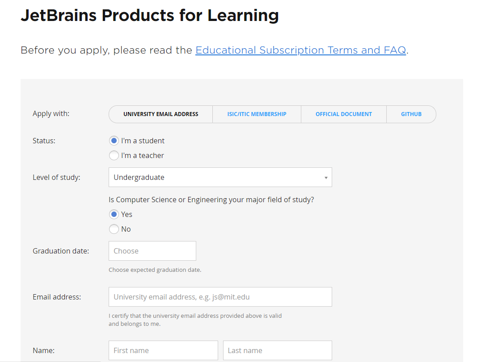Click the "Level of study:" field label
This screenshot has height=362, width=498.
click(x=56, y=177)
